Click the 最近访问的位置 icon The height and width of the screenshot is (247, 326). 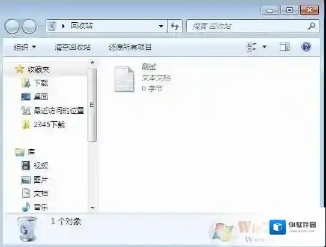pos(26,111)
